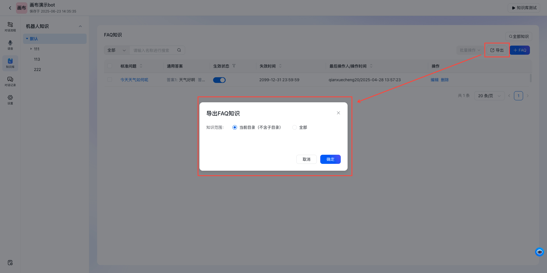View the 对话记录 conversation logs

(10, 82)
